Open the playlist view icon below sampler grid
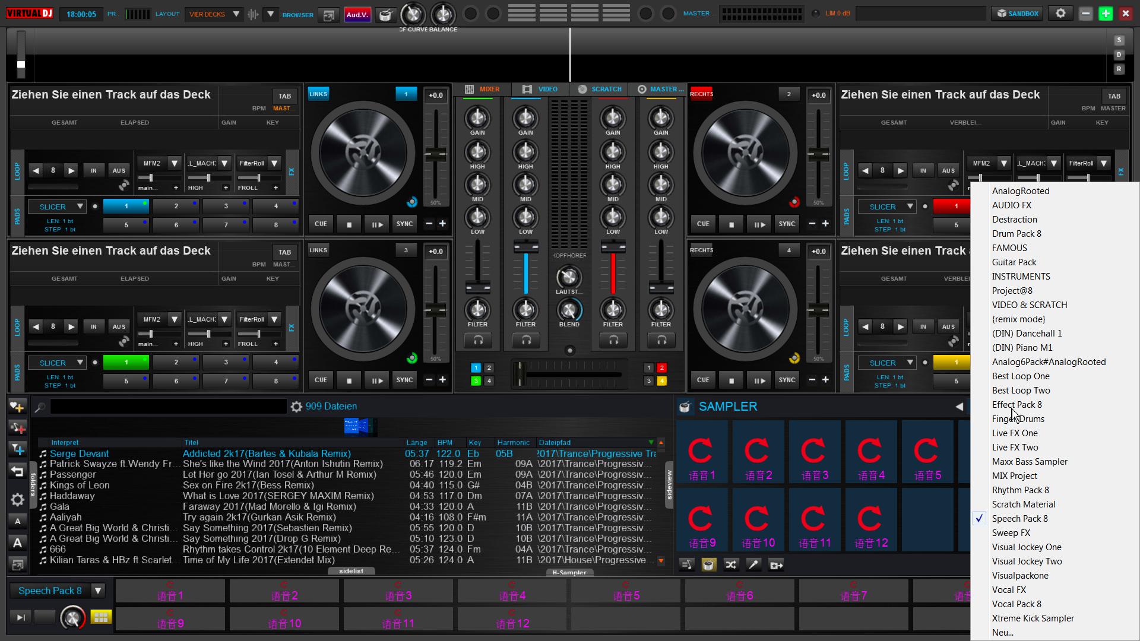This screenshot has height=641, width=1140. click(687, 565)
